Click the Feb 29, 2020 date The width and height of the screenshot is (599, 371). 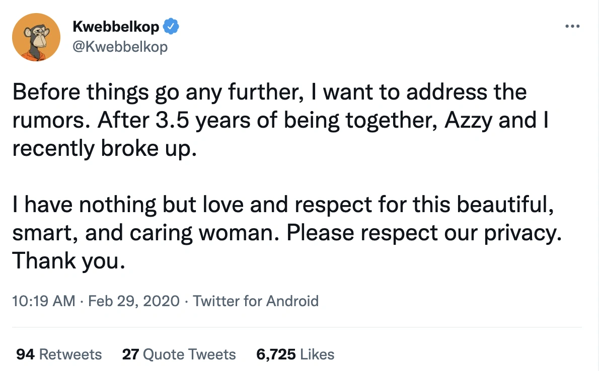pyautogui.click(x=133, y=301)
